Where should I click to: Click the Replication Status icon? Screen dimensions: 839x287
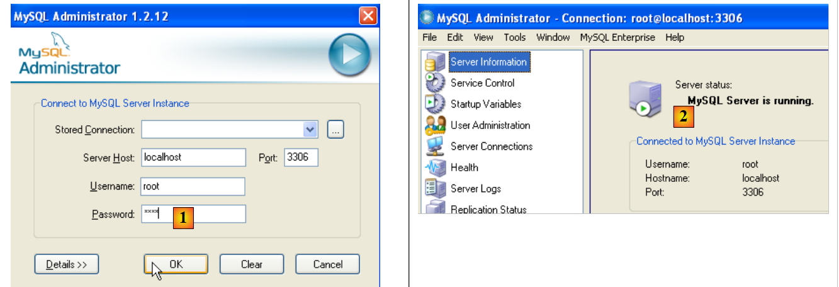pyautogui.click(x=435, y=208)
